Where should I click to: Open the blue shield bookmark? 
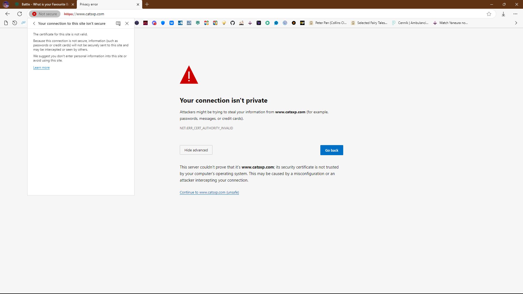pos(163,23)
